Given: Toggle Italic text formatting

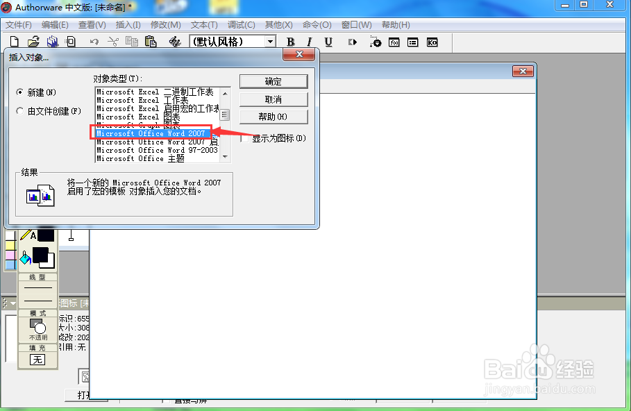Looking at the screenshot, I should (309, 42).
